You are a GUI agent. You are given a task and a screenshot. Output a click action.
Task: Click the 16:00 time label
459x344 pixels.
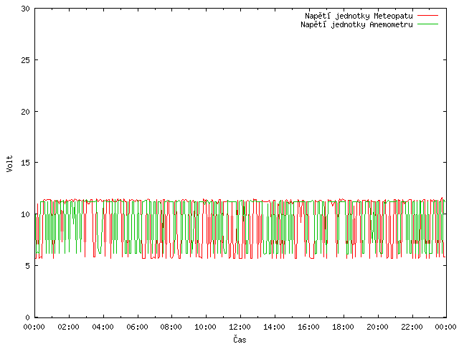tap(308, 327)
